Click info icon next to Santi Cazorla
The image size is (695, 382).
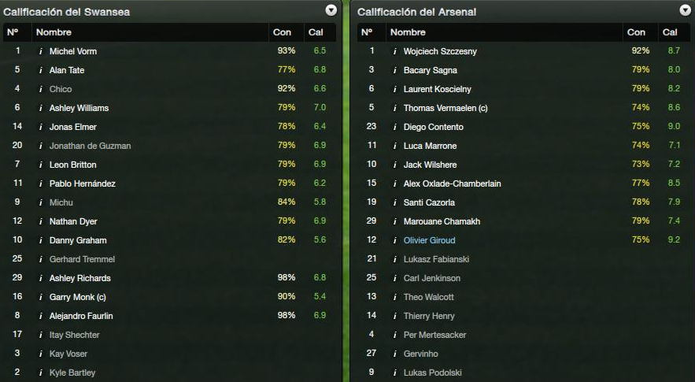[395, 202]
